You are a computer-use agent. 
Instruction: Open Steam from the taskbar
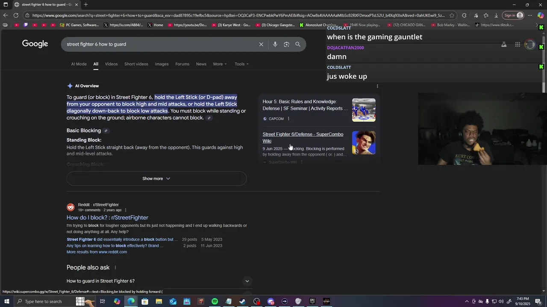(x=242, y=301)
